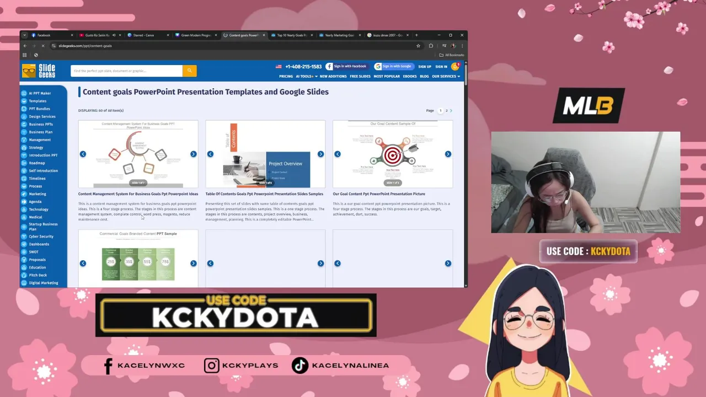Open EBOOKS menu link
Viewport: 706px width, 397px height.
pyautogui.click(x=410, y=77)
